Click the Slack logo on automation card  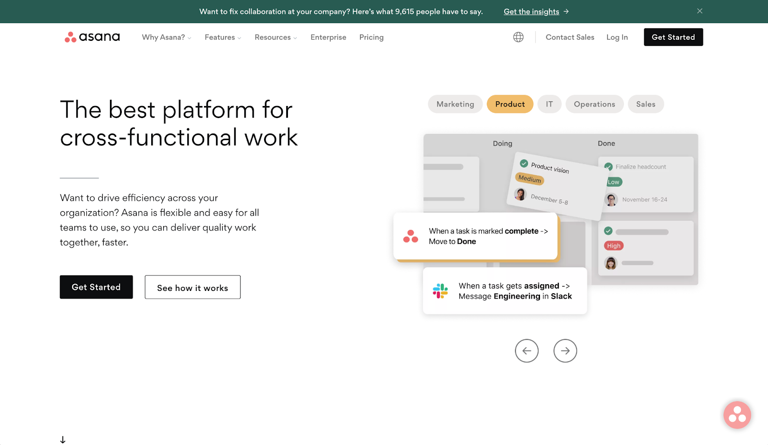[440, 291]
